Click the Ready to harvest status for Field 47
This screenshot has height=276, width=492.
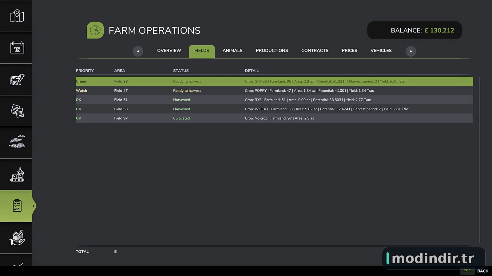(x=187, y=90)
